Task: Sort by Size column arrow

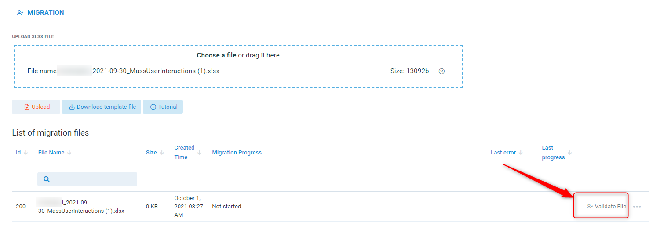Action: pos(162,153)
